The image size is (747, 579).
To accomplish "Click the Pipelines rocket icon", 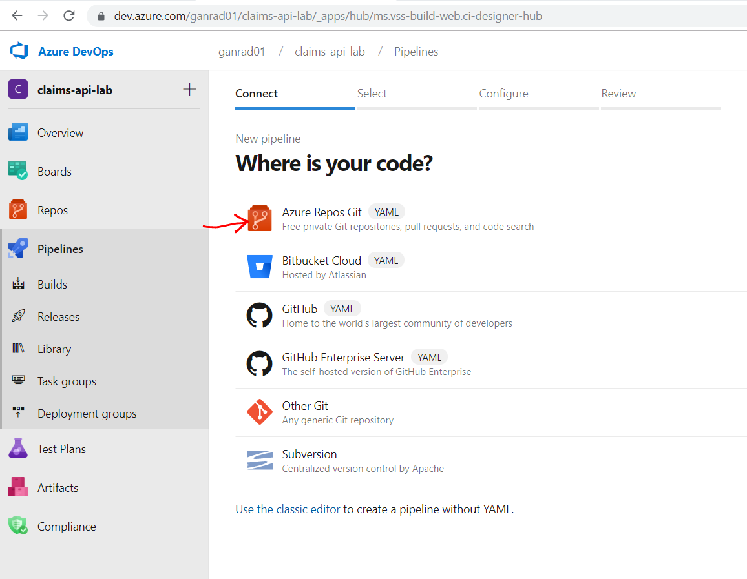I will point(18,249).
